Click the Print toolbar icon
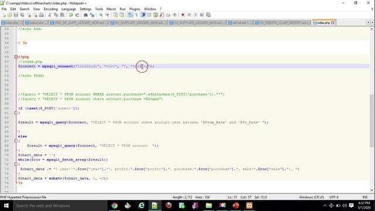Viewport: 375px width, 211px height. (41, 15)
